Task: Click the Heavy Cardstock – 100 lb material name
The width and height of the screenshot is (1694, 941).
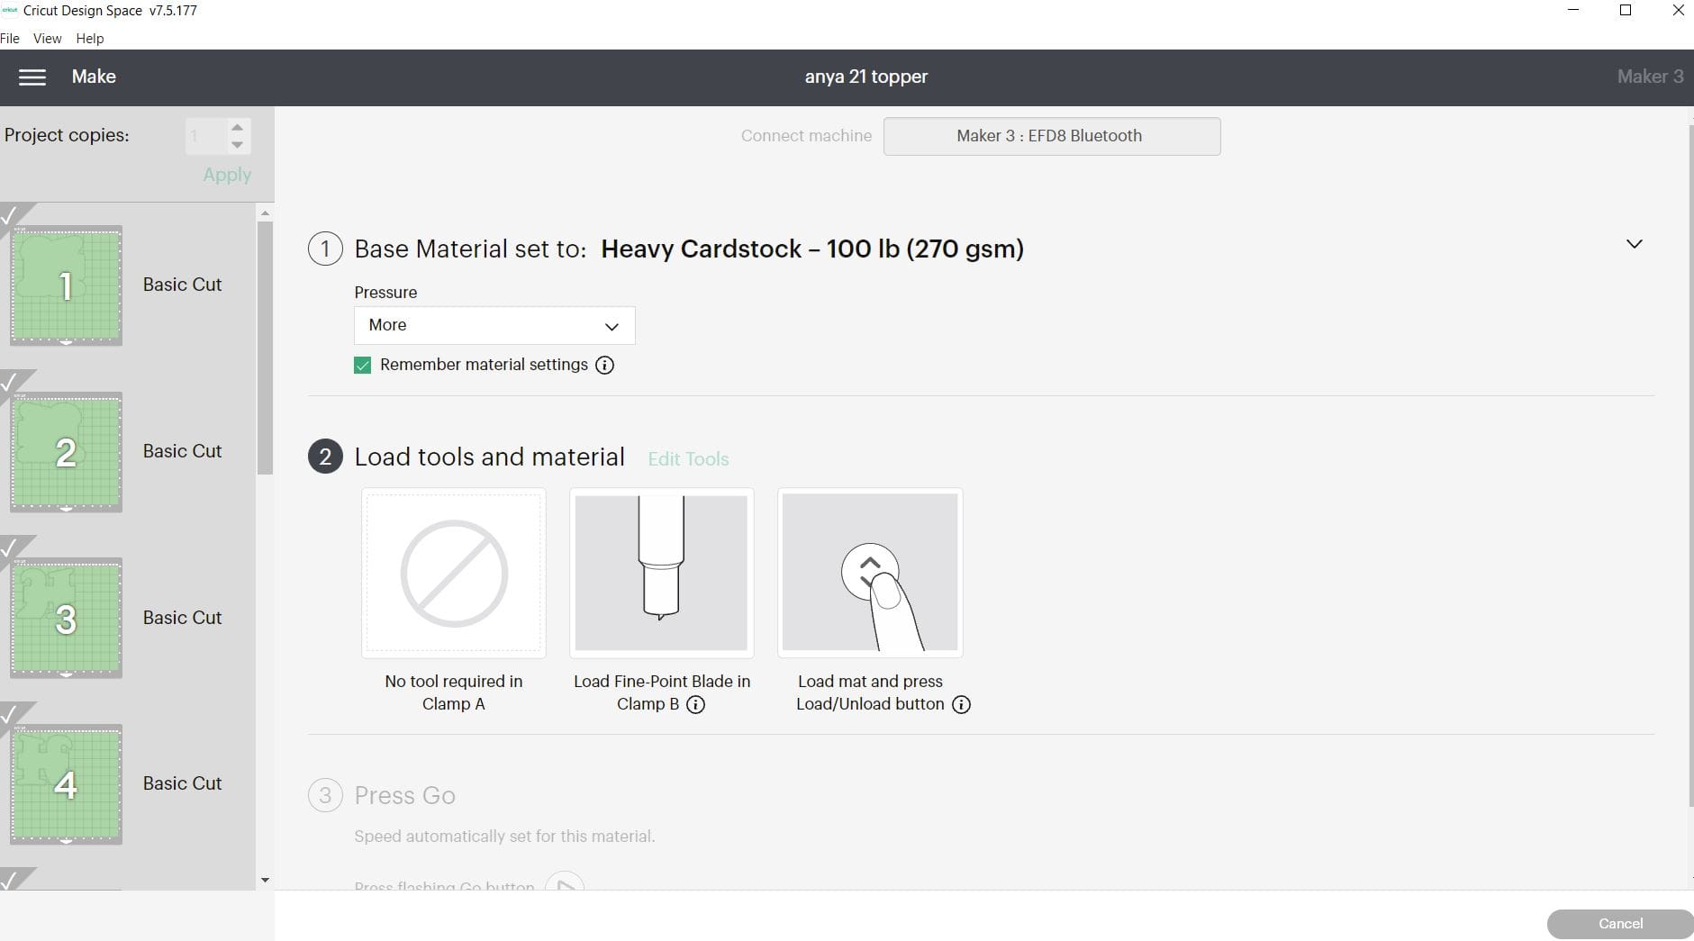Action: click(x=812, y=249)
